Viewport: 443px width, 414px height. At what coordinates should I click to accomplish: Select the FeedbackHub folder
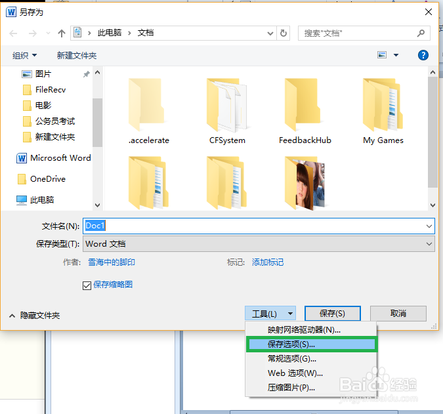(x=305, y=112)
